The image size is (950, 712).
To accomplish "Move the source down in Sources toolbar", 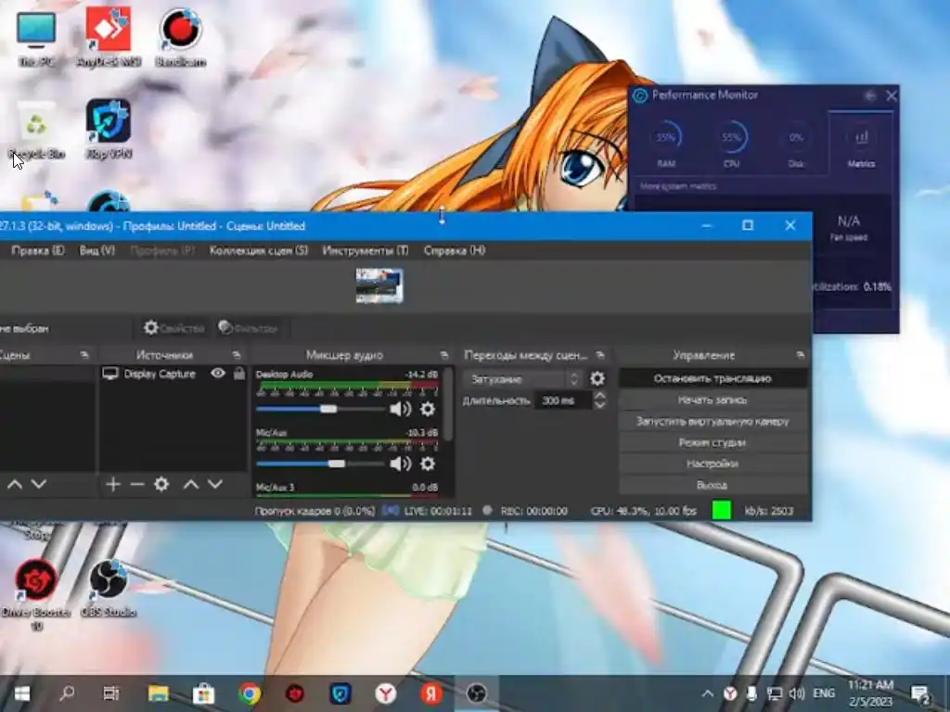I will (x=215, y=484).
